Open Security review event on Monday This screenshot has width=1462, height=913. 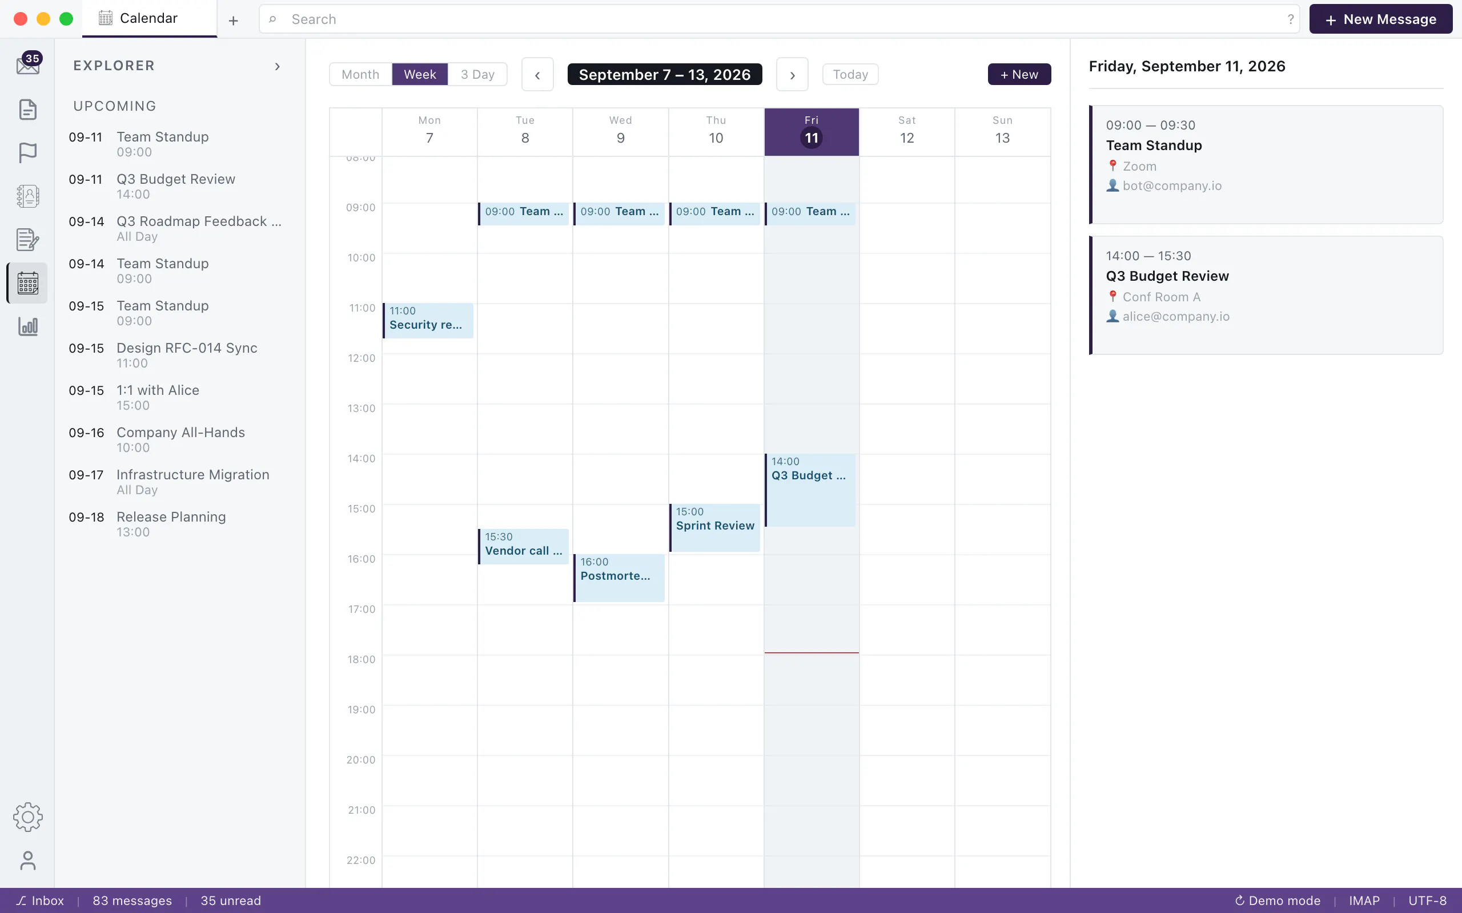click(x=428, y=320)
